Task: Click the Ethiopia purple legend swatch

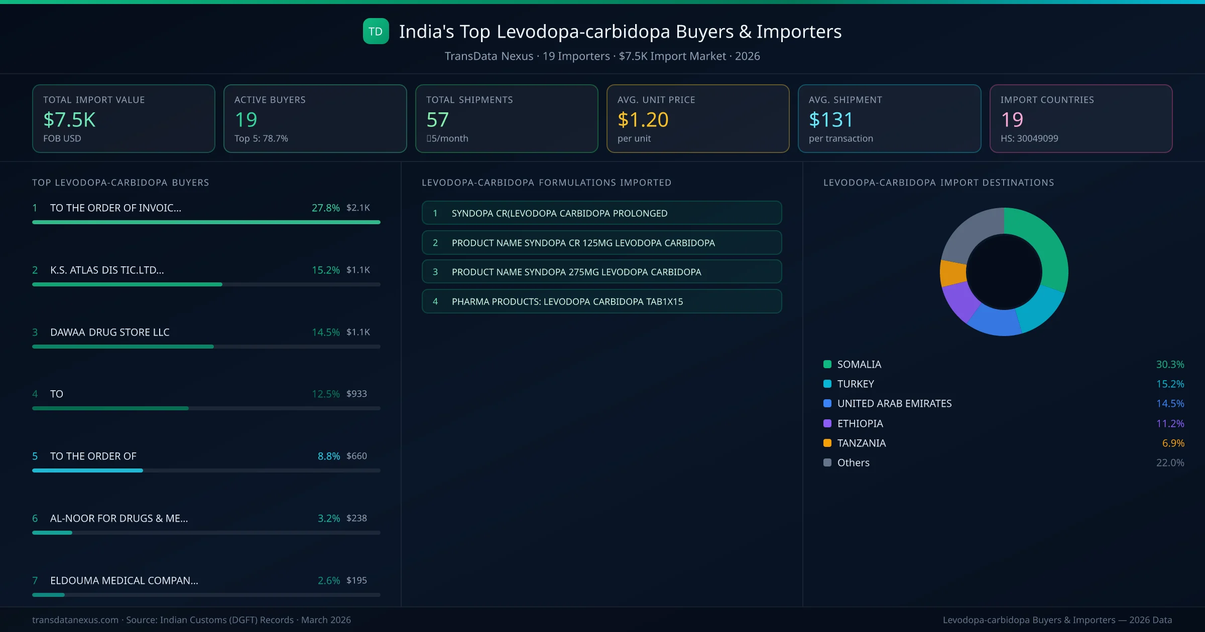Action: (827, 423)
